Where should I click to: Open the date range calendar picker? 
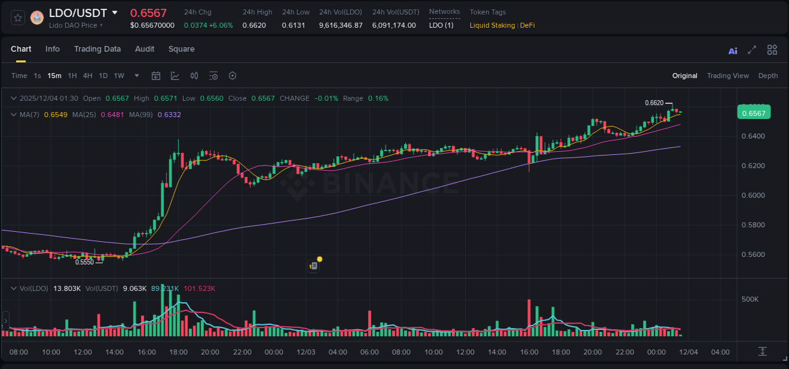156,76
